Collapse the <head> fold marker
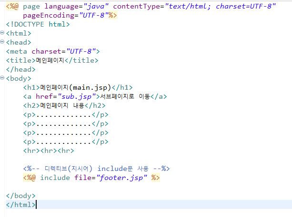292x217 pixels. pos(2,42)
